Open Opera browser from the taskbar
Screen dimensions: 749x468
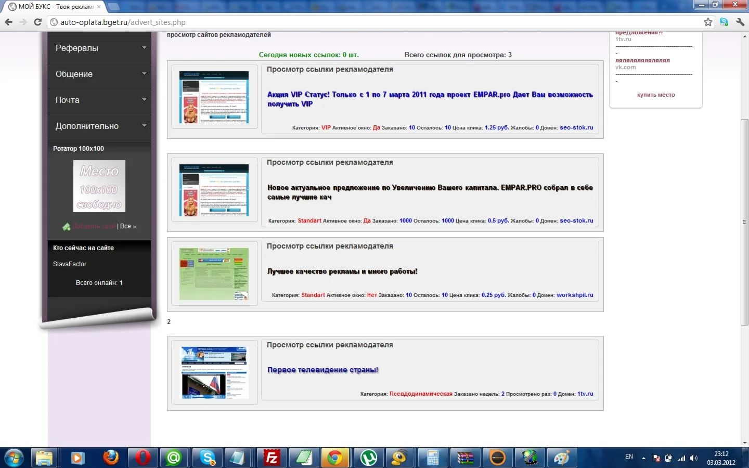143,458
